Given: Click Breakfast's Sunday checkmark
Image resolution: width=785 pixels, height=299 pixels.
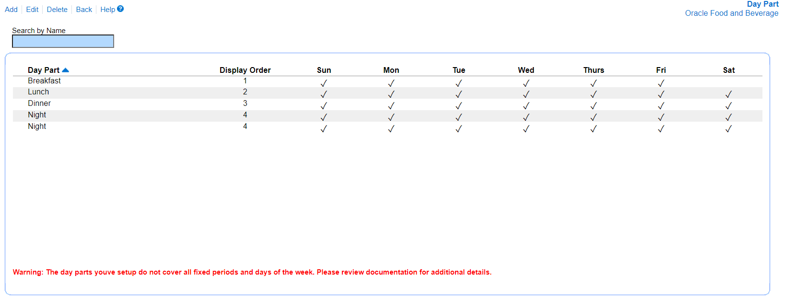Looking at the screenshot, I should [x=324, y=83].
